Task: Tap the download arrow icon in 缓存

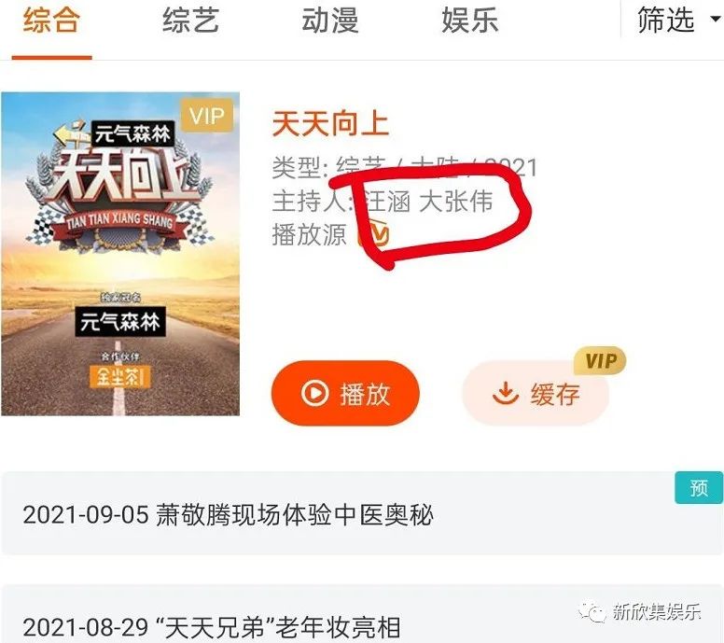Action: click(506, 393)
